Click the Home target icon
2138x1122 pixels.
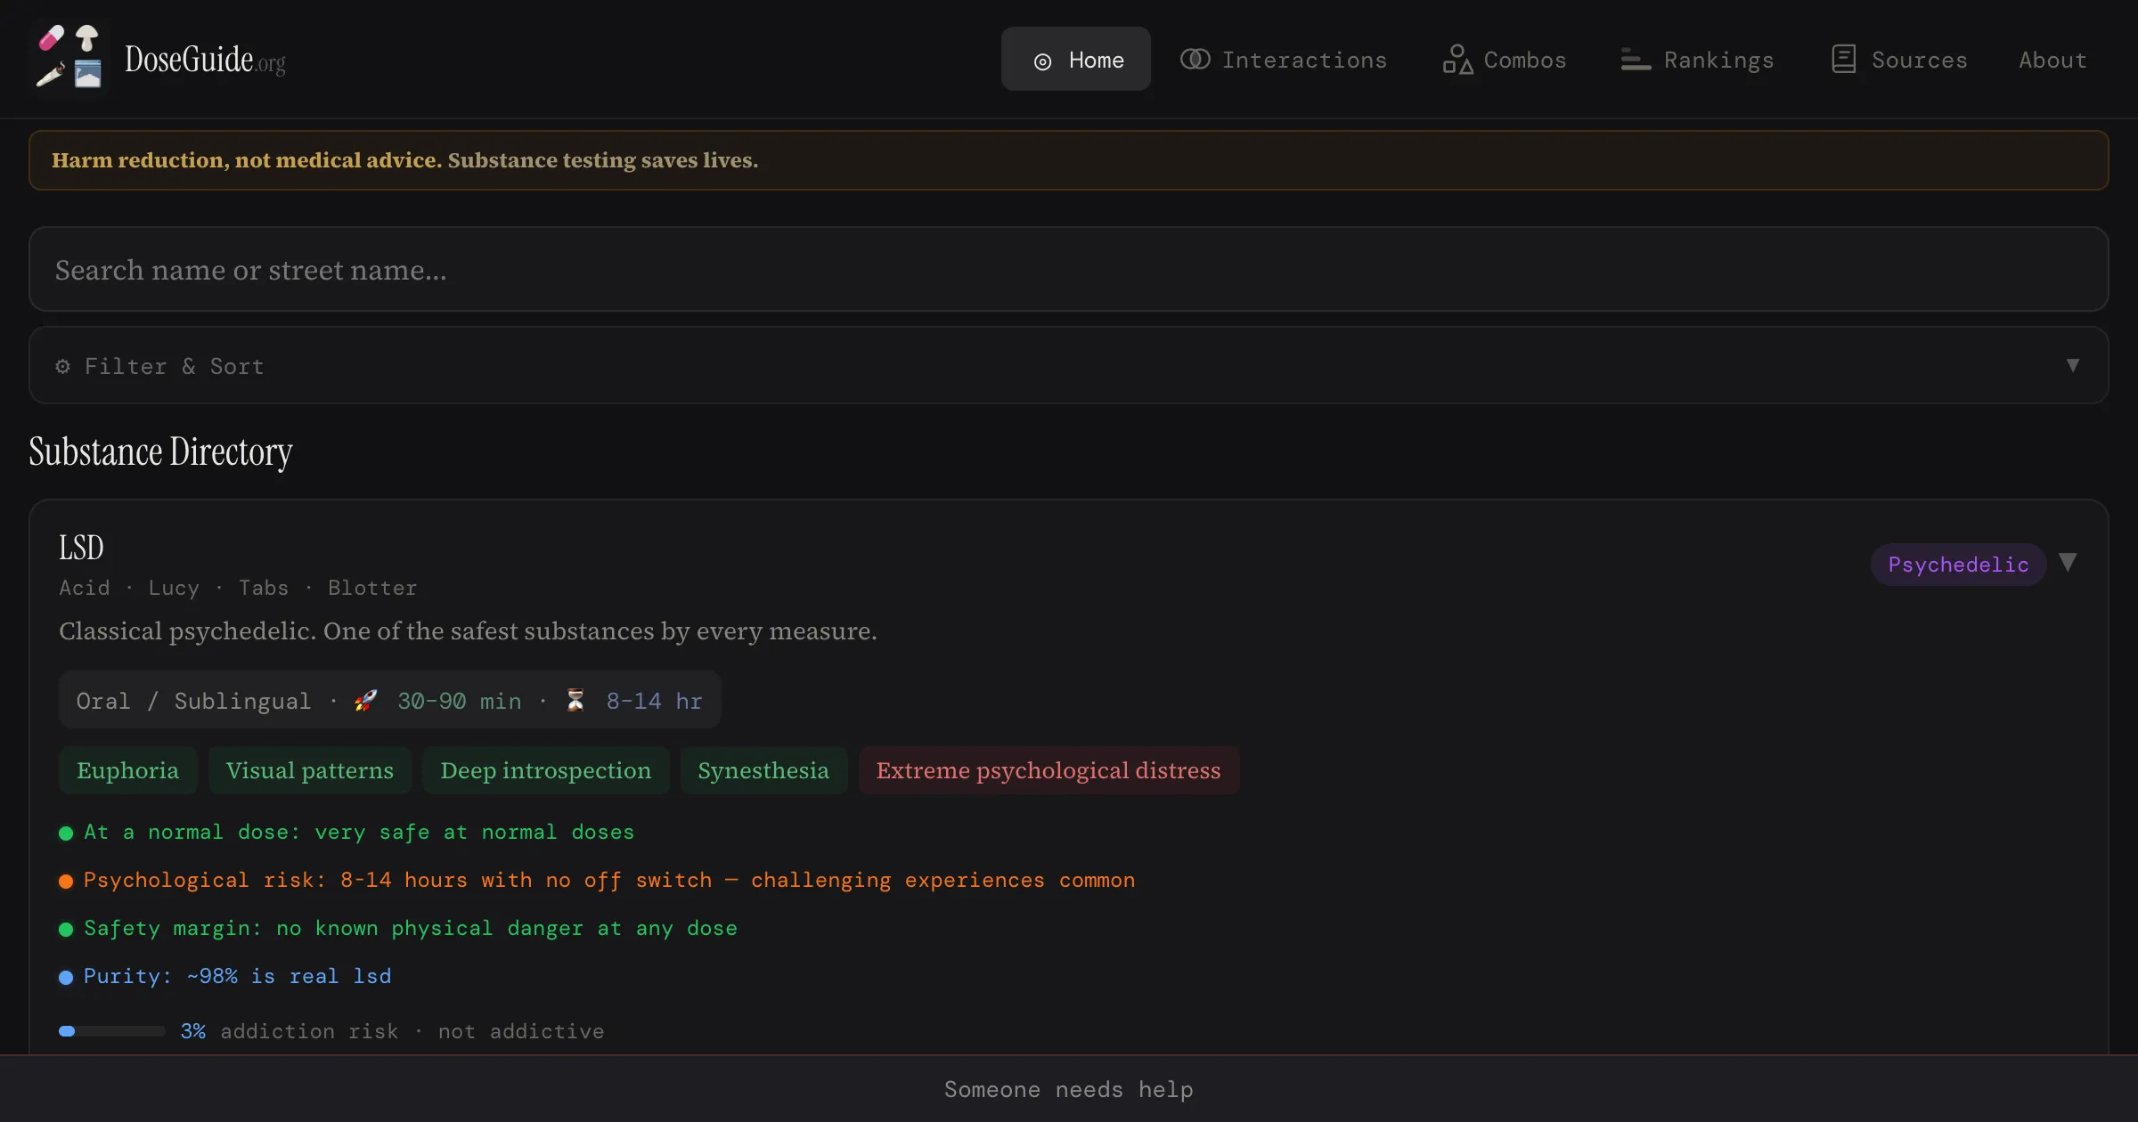1042,61
